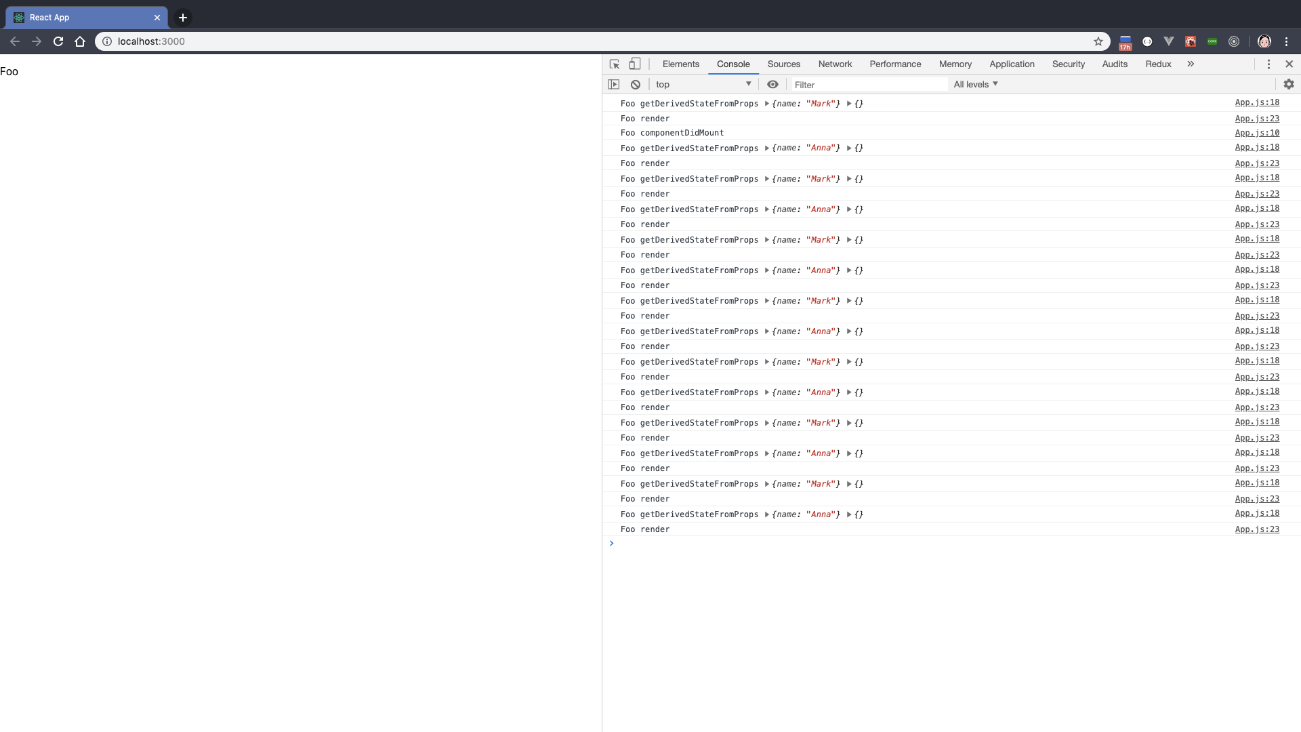
Task: Open console settings gear icon
Action: click(x=1289, y=84)
